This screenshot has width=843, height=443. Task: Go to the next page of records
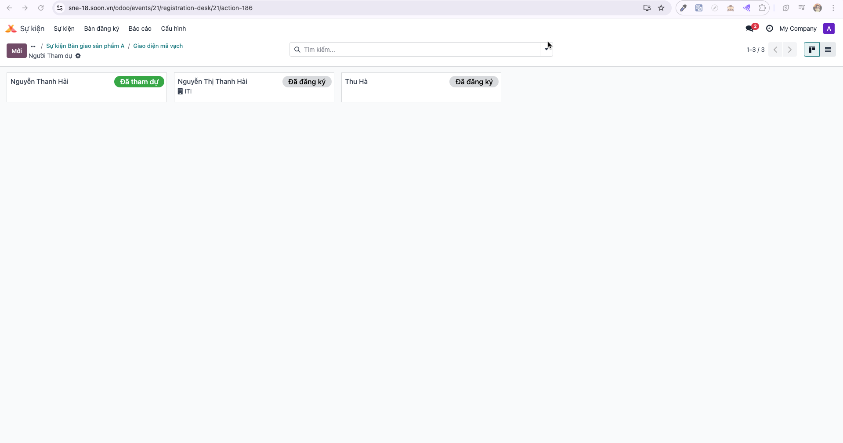(789, 50)
